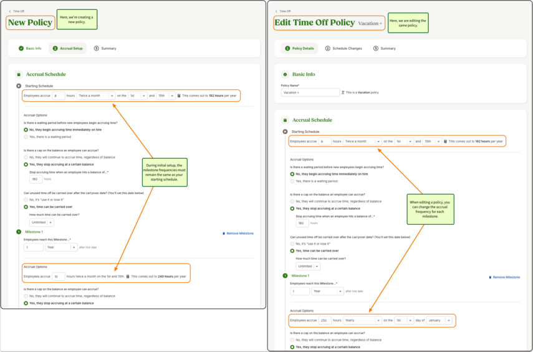
Task: Open Accrual Setup step in New Policy
Action: coord(68,48)
